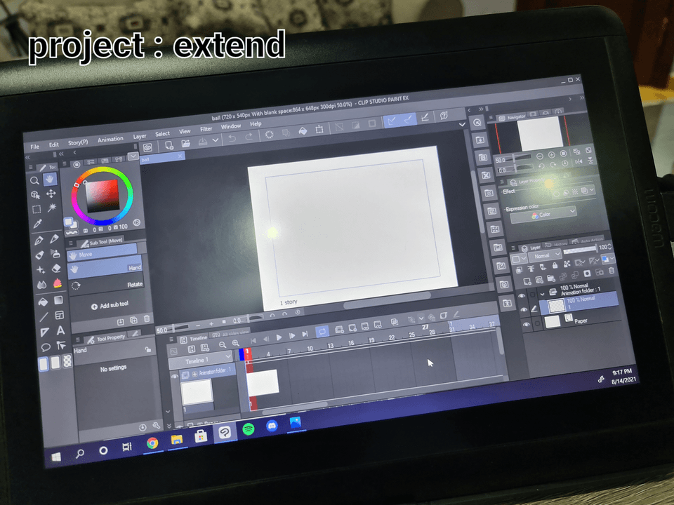Select the Correct line tool
This screenshot has width=674, height=505.
coord(62,345)
